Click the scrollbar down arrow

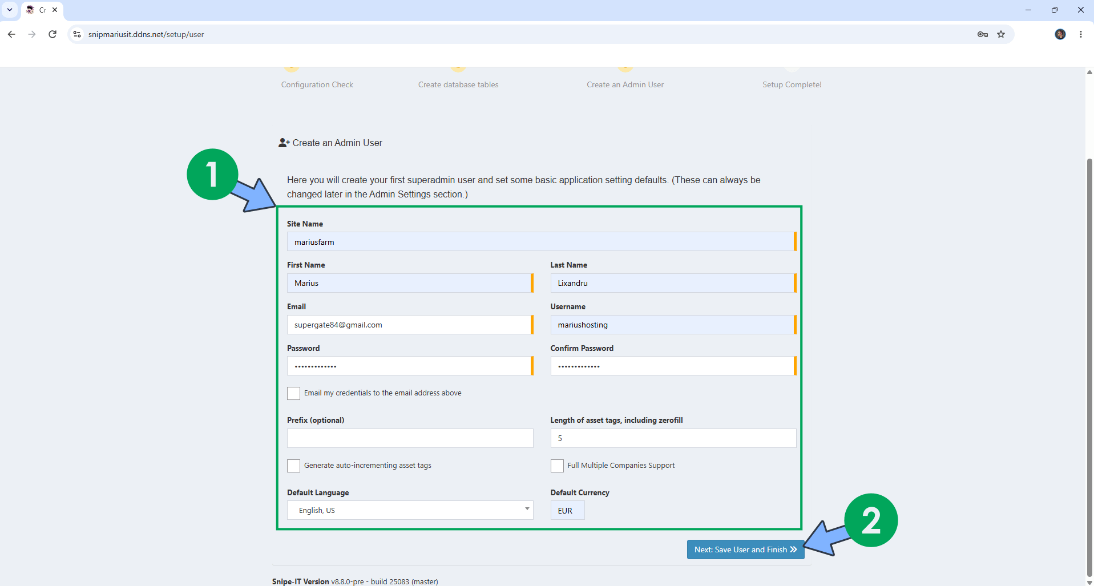[1089, 582]
